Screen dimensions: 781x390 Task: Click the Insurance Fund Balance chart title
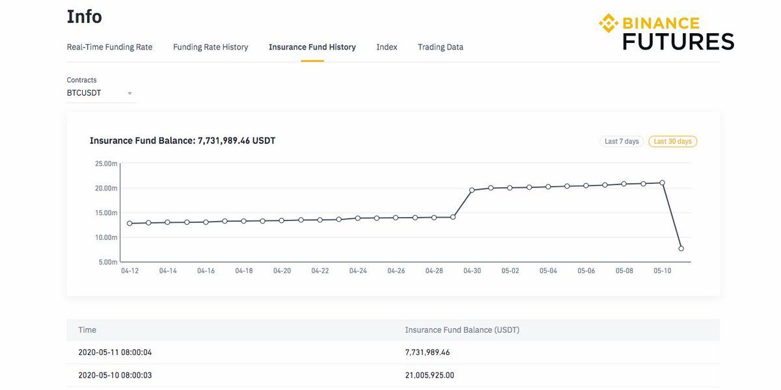pos(182,140)
